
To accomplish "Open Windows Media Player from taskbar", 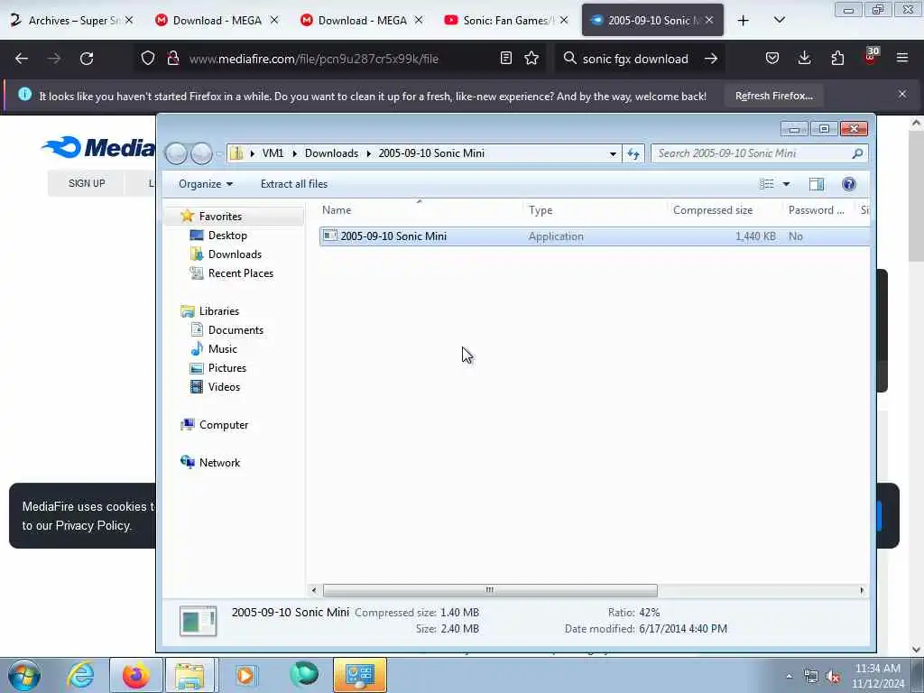I will tap(245, 675).
